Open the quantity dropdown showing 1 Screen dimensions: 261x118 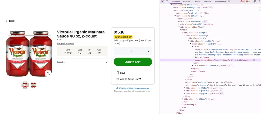[x=133, y=51]
